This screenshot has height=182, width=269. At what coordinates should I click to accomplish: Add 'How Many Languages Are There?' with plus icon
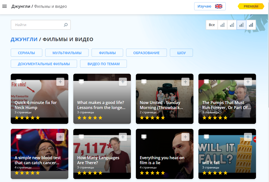click(123, 137)
